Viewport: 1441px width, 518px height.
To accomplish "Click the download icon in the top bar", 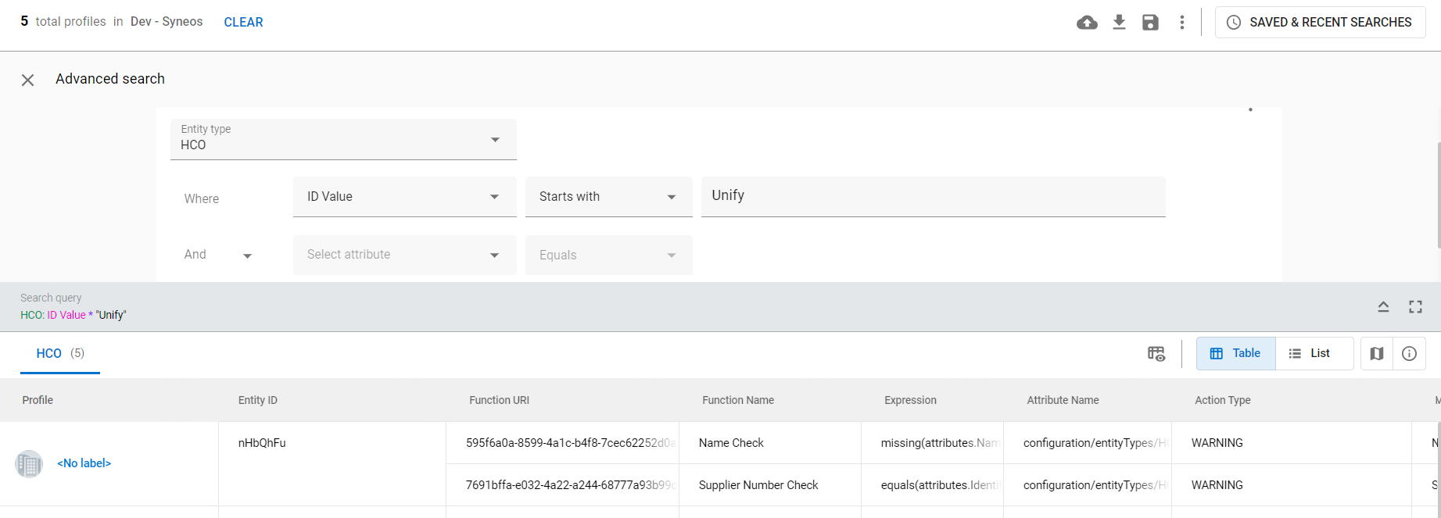I will click(1119, 23).
